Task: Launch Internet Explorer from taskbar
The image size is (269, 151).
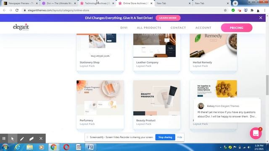Action: coord(17,147)
